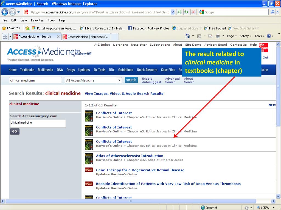The width and height of the screenshot is (281, 210).
Task: Click the RSS feeds icon
Action: 199,36
